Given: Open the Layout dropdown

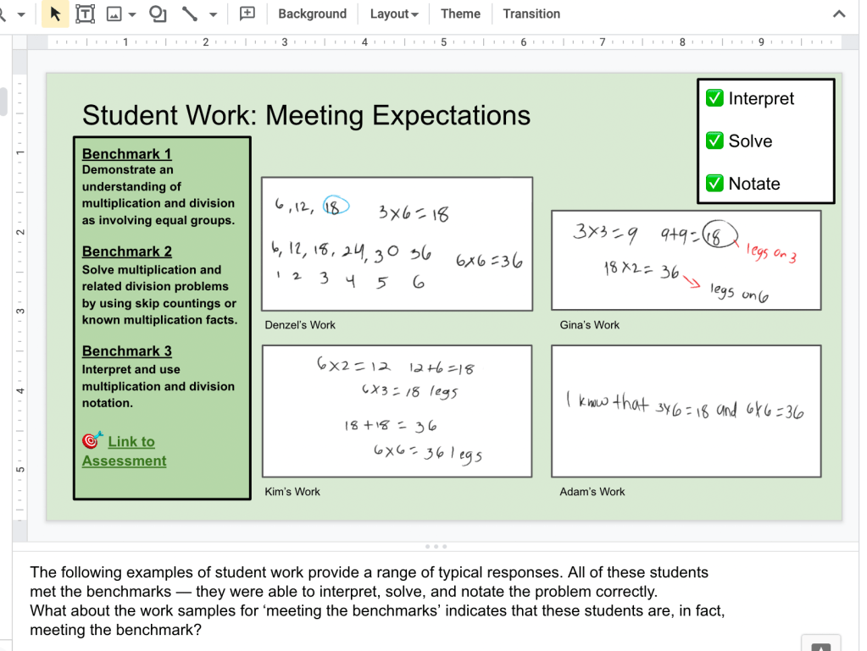Looking at the screenshot, I should click(394, 14).
